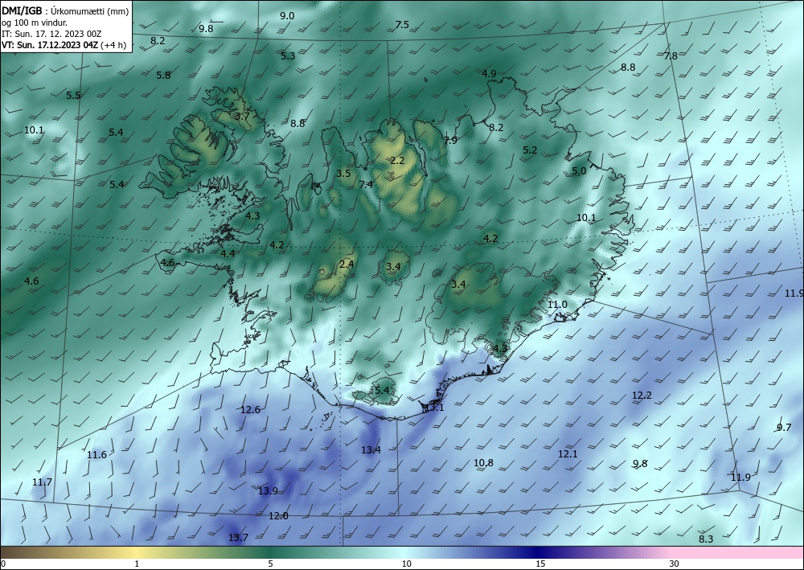
Task: Click the offshore value 11.7
Action: pos(42,482)
